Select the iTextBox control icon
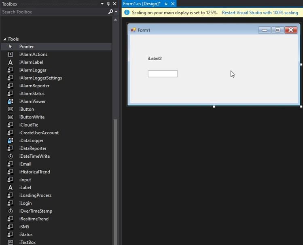The height and width of the screenshot is (245, 303). 11,242
